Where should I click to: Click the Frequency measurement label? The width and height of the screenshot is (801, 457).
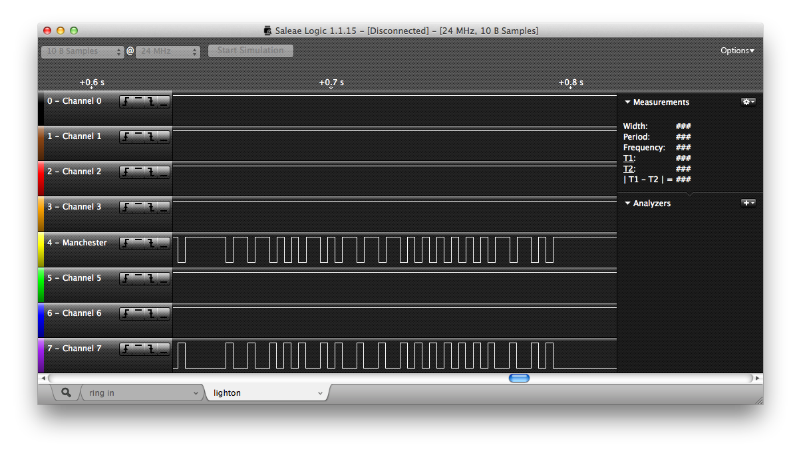pos(644,148)
